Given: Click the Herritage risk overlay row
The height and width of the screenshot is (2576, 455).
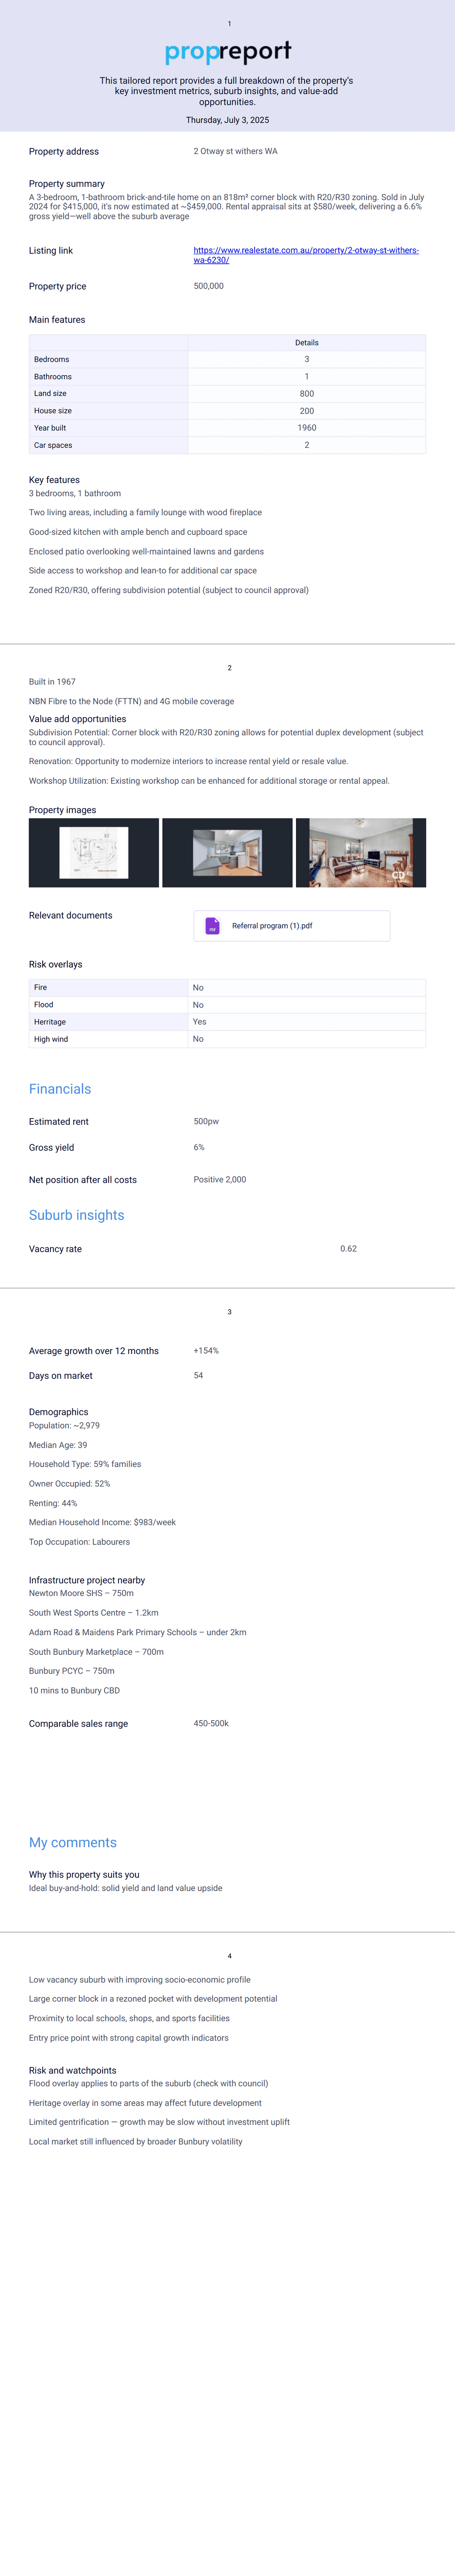Looking at the screenshot, I should pos(227,1022).
